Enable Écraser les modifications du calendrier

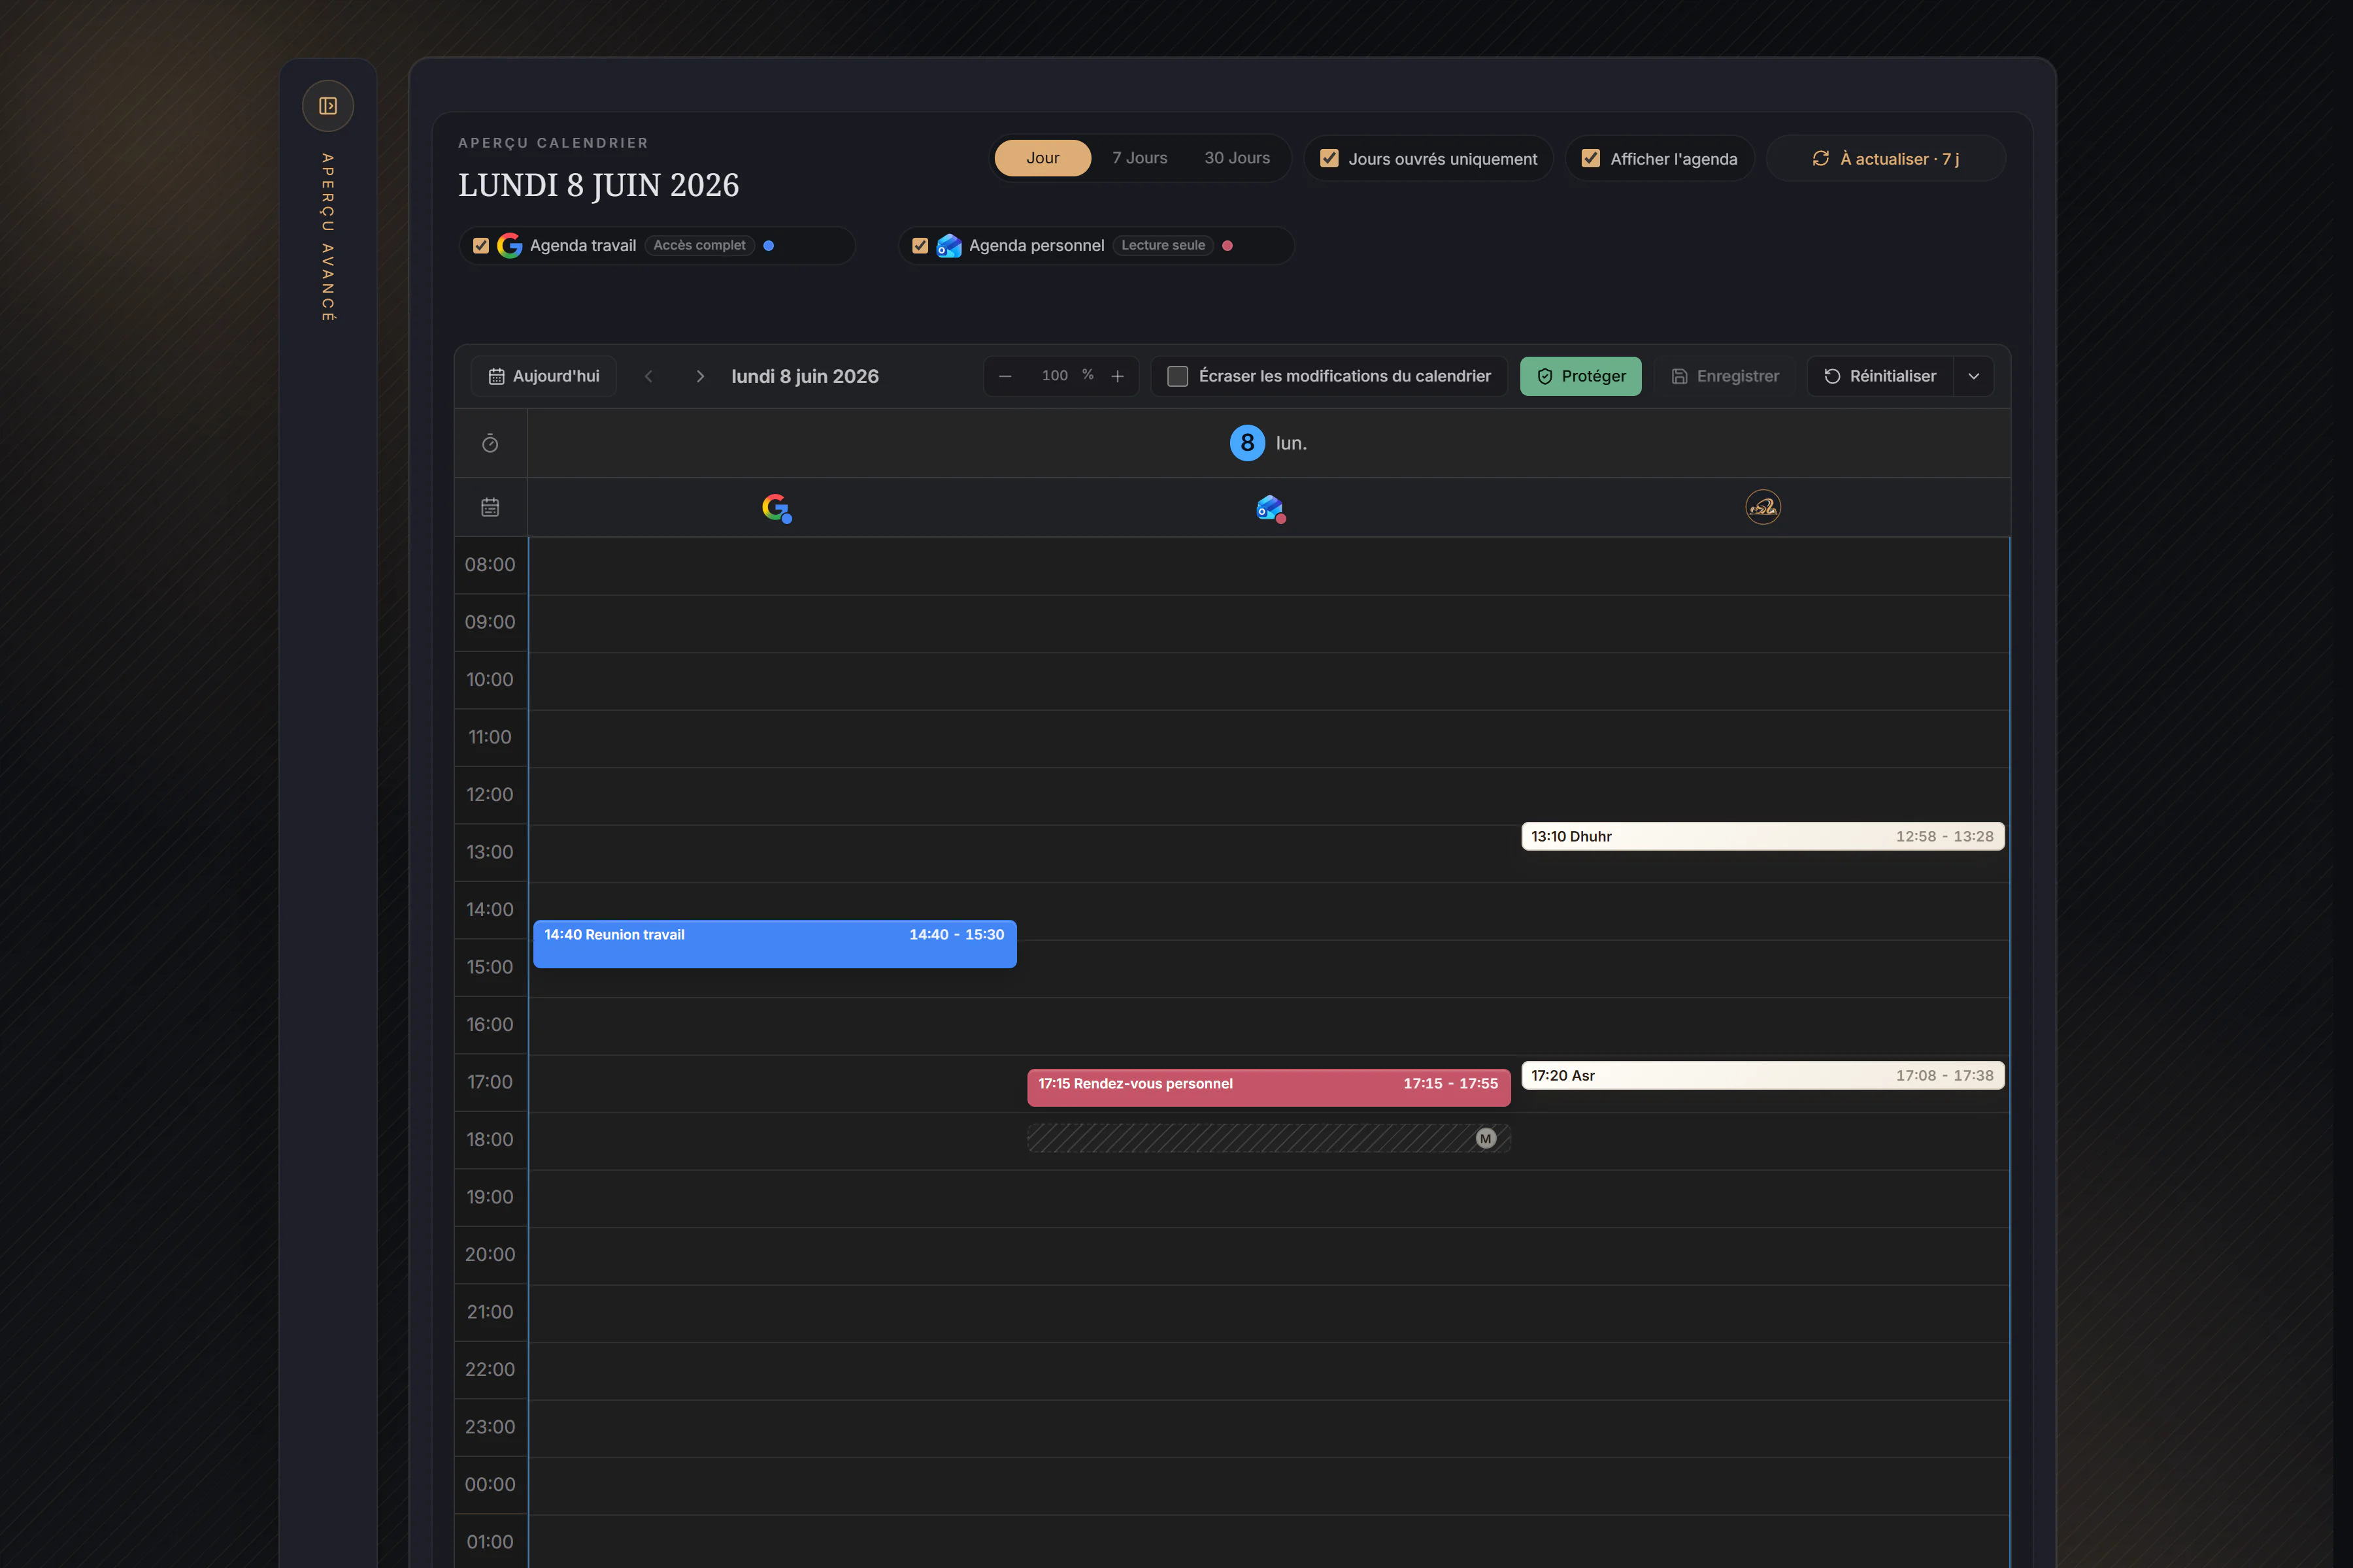click(1178, 376)
